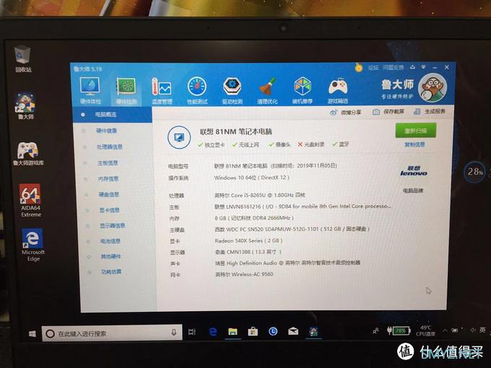Click the 鲁大师 taskbar app icon

tap(313, 331)
